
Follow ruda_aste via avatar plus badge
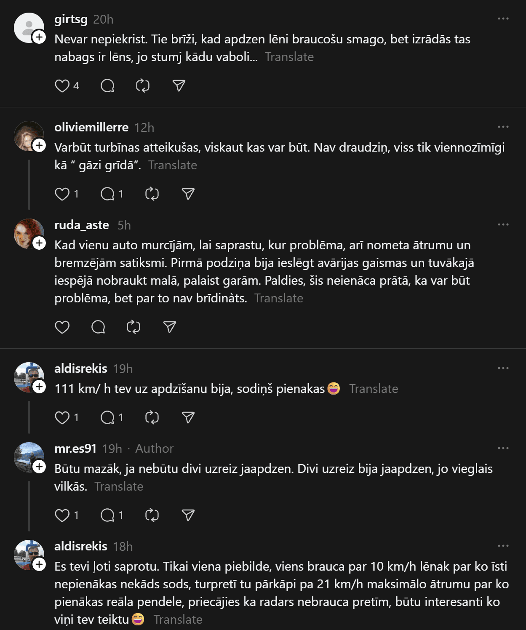39,243
